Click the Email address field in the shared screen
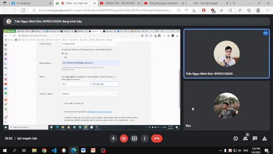Image resolution: width=273 pixels, height=154 pixels. coord(90,63)
